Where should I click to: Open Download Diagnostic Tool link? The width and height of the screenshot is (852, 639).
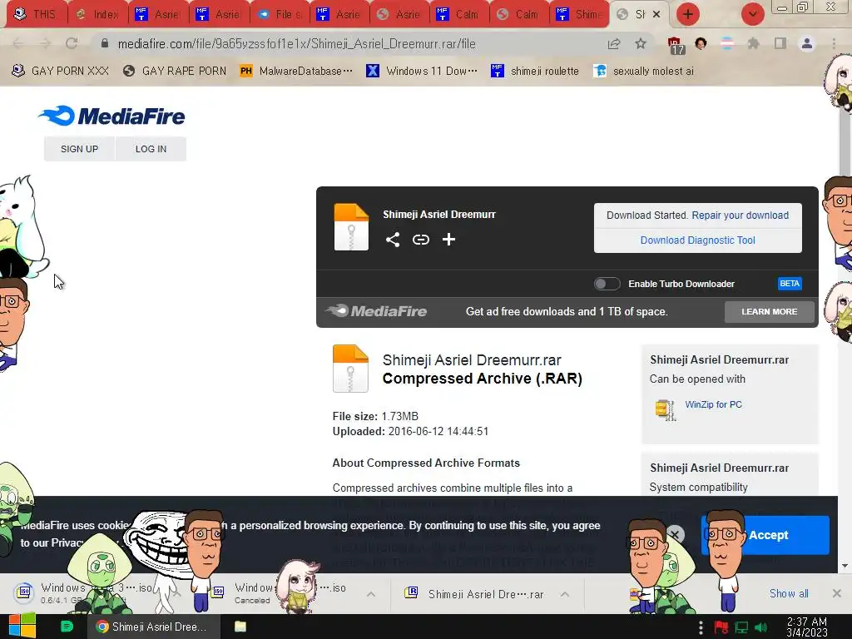click(x=698, y=240)
